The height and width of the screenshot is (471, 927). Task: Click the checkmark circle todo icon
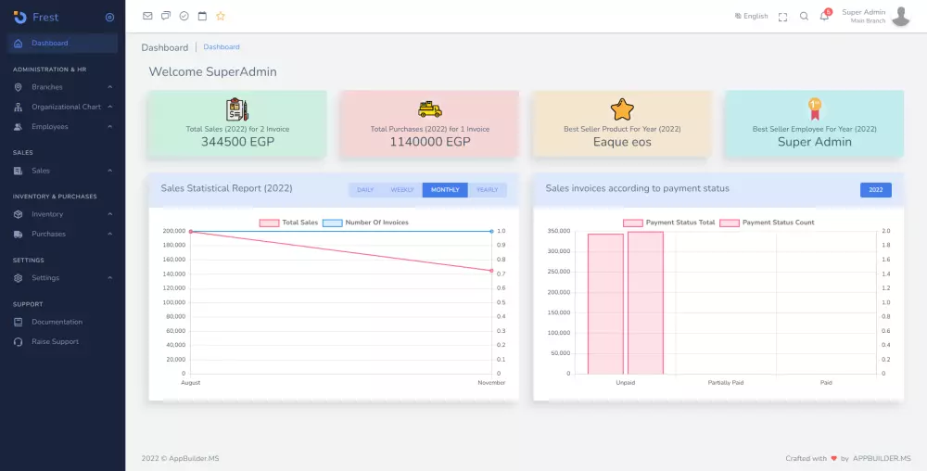pyautogui.click(x=184, y=16)
